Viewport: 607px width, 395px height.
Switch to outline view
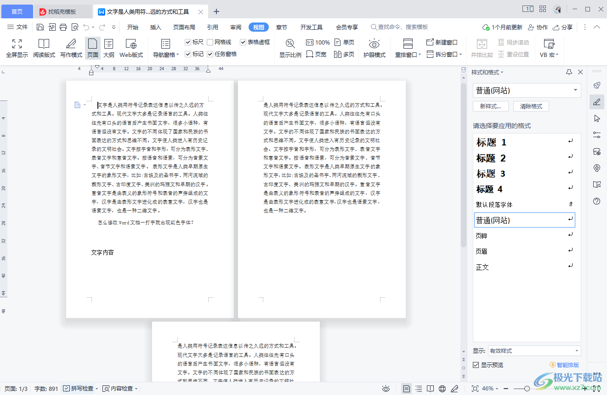pos(108,48)
